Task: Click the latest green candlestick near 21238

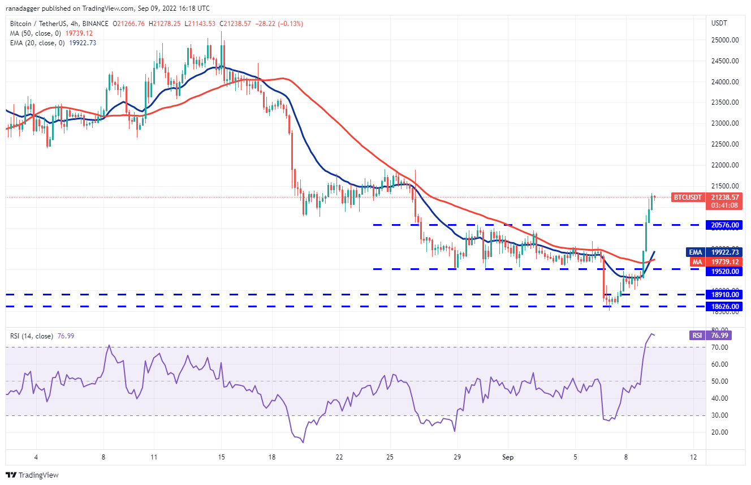Action: tap(652, 201)
